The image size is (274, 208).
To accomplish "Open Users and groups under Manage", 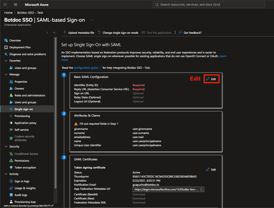I will [x=25, y=102].
